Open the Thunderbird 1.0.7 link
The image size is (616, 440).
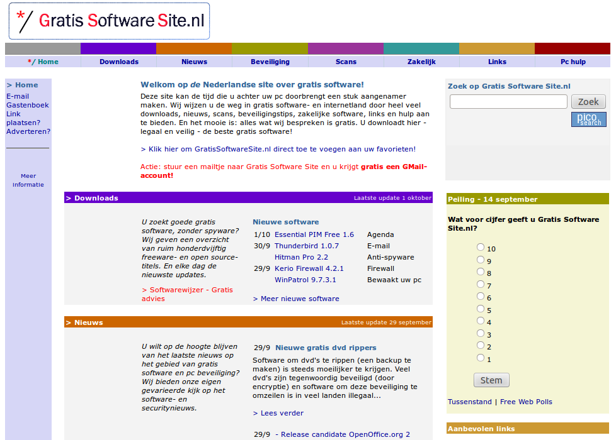pos(306,246)
